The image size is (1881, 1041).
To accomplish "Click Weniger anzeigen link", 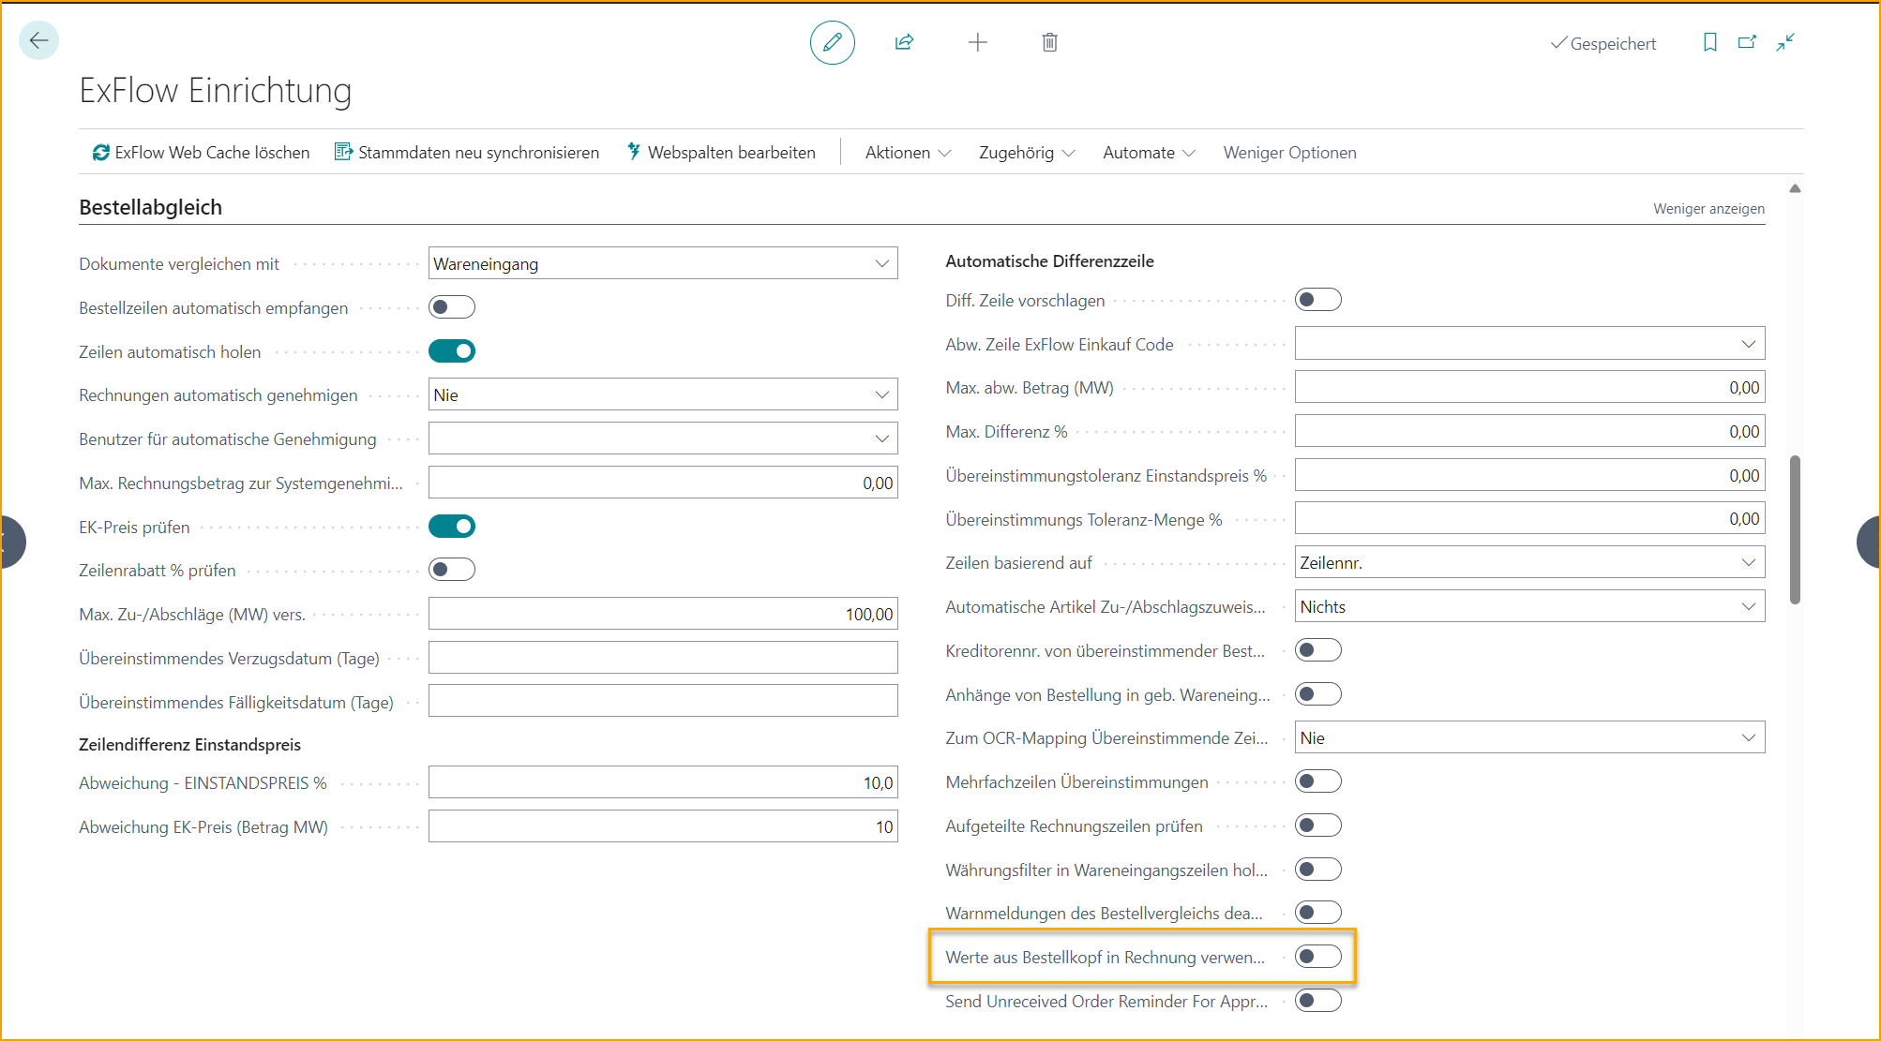I will (1708, 208).
